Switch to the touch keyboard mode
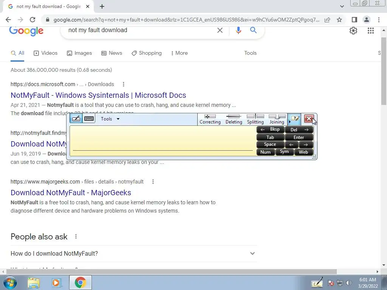 89,119
